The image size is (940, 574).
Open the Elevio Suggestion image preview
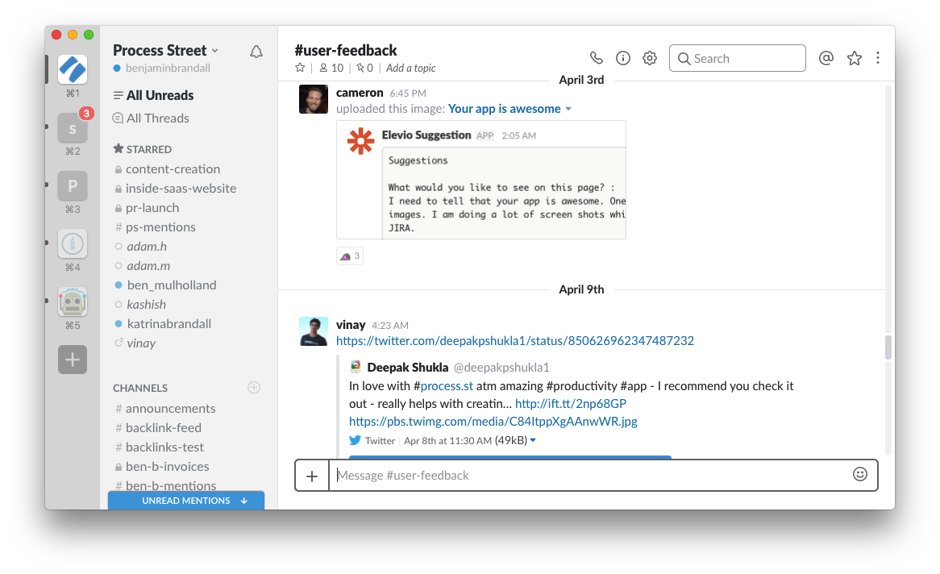point(481,180)
